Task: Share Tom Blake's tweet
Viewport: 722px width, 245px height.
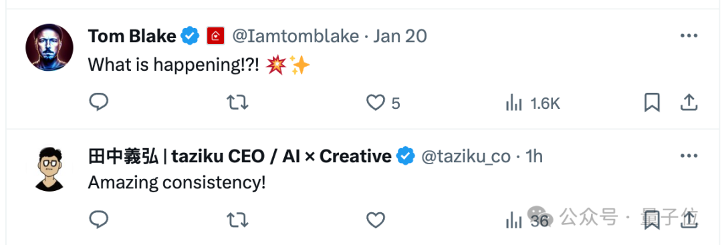Action: [689, 103]
